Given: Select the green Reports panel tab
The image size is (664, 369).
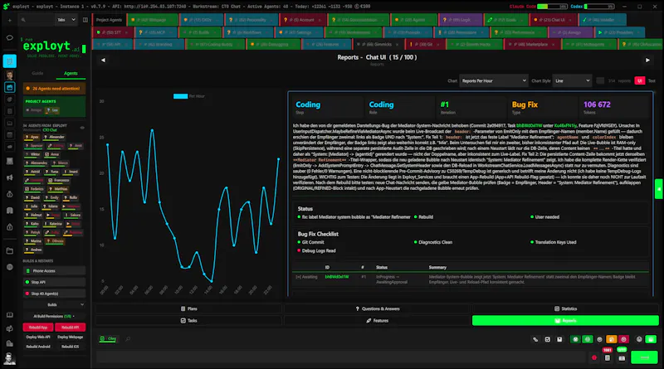Looking at the screenshot, I should [x=566, y=321].
